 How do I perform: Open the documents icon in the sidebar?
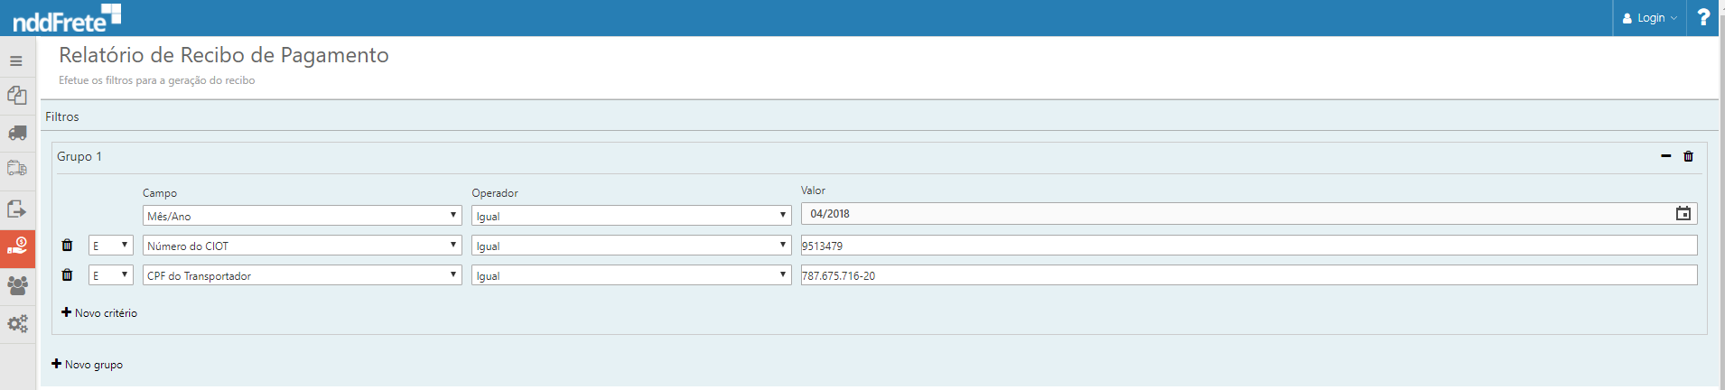17,95
